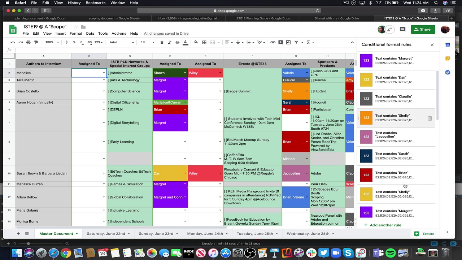Viewport: 462px width, 260px height.
Task: Add a new sheet with the plus button
Action: (x=18, y=234)
